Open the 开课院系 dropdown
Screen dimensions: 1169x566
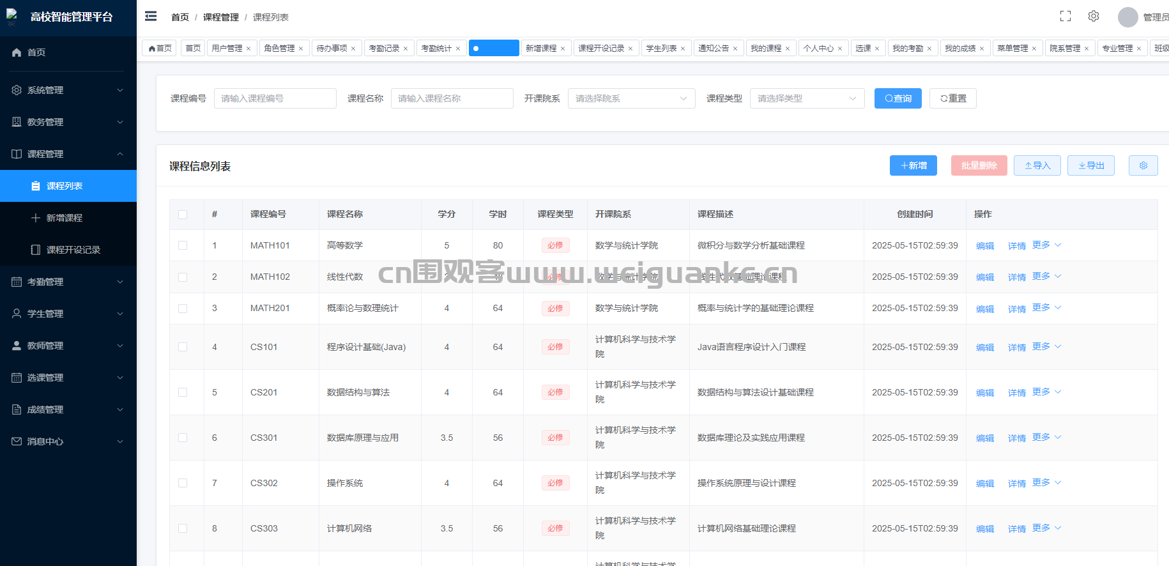[x=631, y=98]
